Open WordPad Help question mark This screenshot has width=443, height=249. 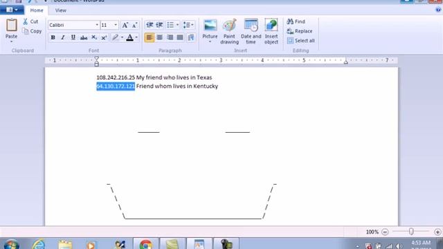tap(438, 10)
